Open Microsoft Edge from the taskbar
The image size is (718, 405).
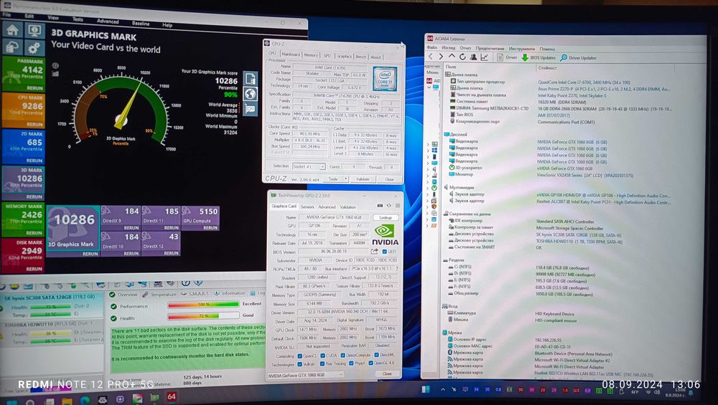[x=85, y=401]
